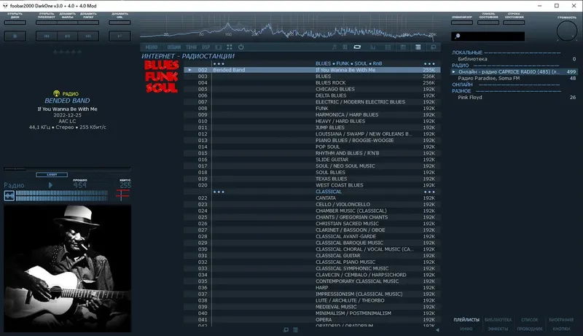This screenshot has height=336, width=583.
Task: Click the playback seek bar
Action: click(67, 169)
